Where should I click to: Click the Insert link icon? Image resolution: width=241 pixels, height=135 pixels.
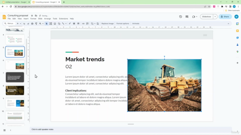(x=83, y=24)
